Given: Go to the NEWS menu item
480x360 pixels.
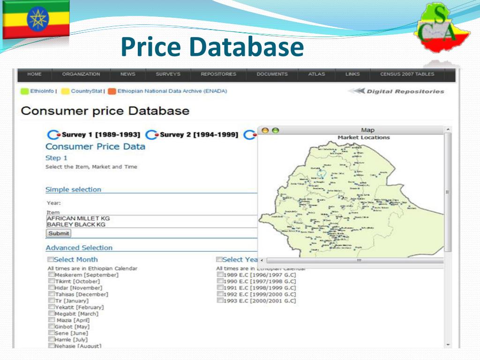Looking at the screenshot, I should pos(127,74).
